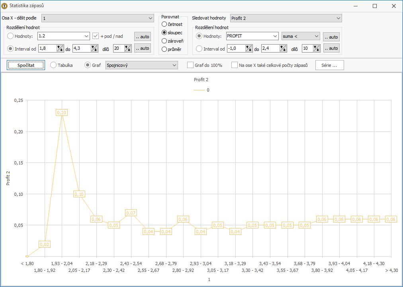403x287 pixels.
Task: Click the 0,23 data point label
Action: coord(62,113)
